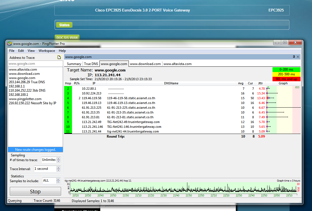
Task: Click the Trace Interval field showing 1 second
Action: (45, 169)
